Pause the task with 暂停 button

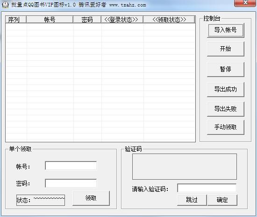pos(226,70)
